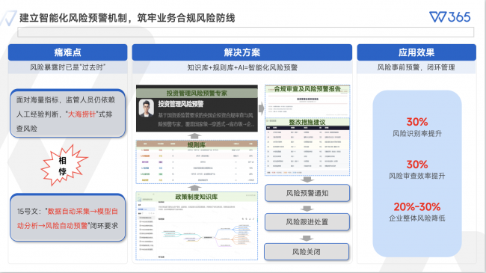Select the 解决方案 header tab
The height and width of the screenshot is (273, 486).
pyautogui.click(x=242, y=52)
